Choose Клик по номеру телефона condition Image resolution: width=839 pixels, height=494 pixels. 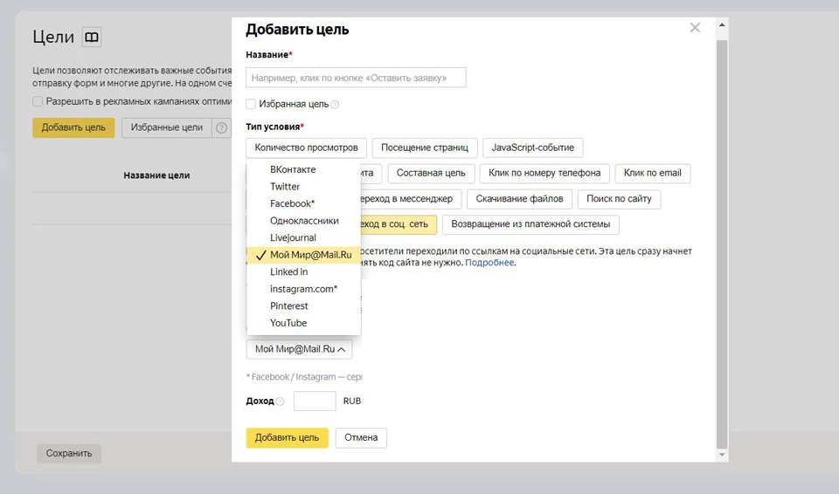click(544, 173)
